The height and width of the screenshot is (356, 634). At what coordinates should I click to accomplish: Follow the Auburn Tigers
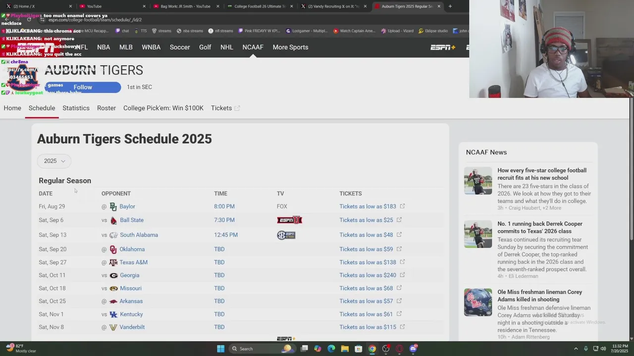coord(83,88)
